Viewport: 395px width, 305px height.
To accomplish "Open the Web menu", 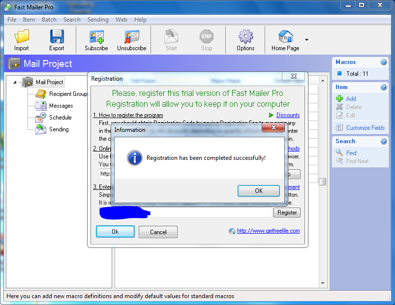I will 121,20.
